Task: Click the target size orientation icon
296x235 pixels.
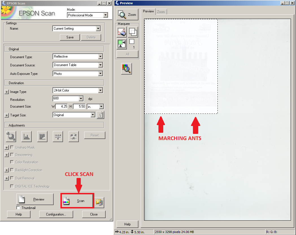Action: tap(100, 115)
